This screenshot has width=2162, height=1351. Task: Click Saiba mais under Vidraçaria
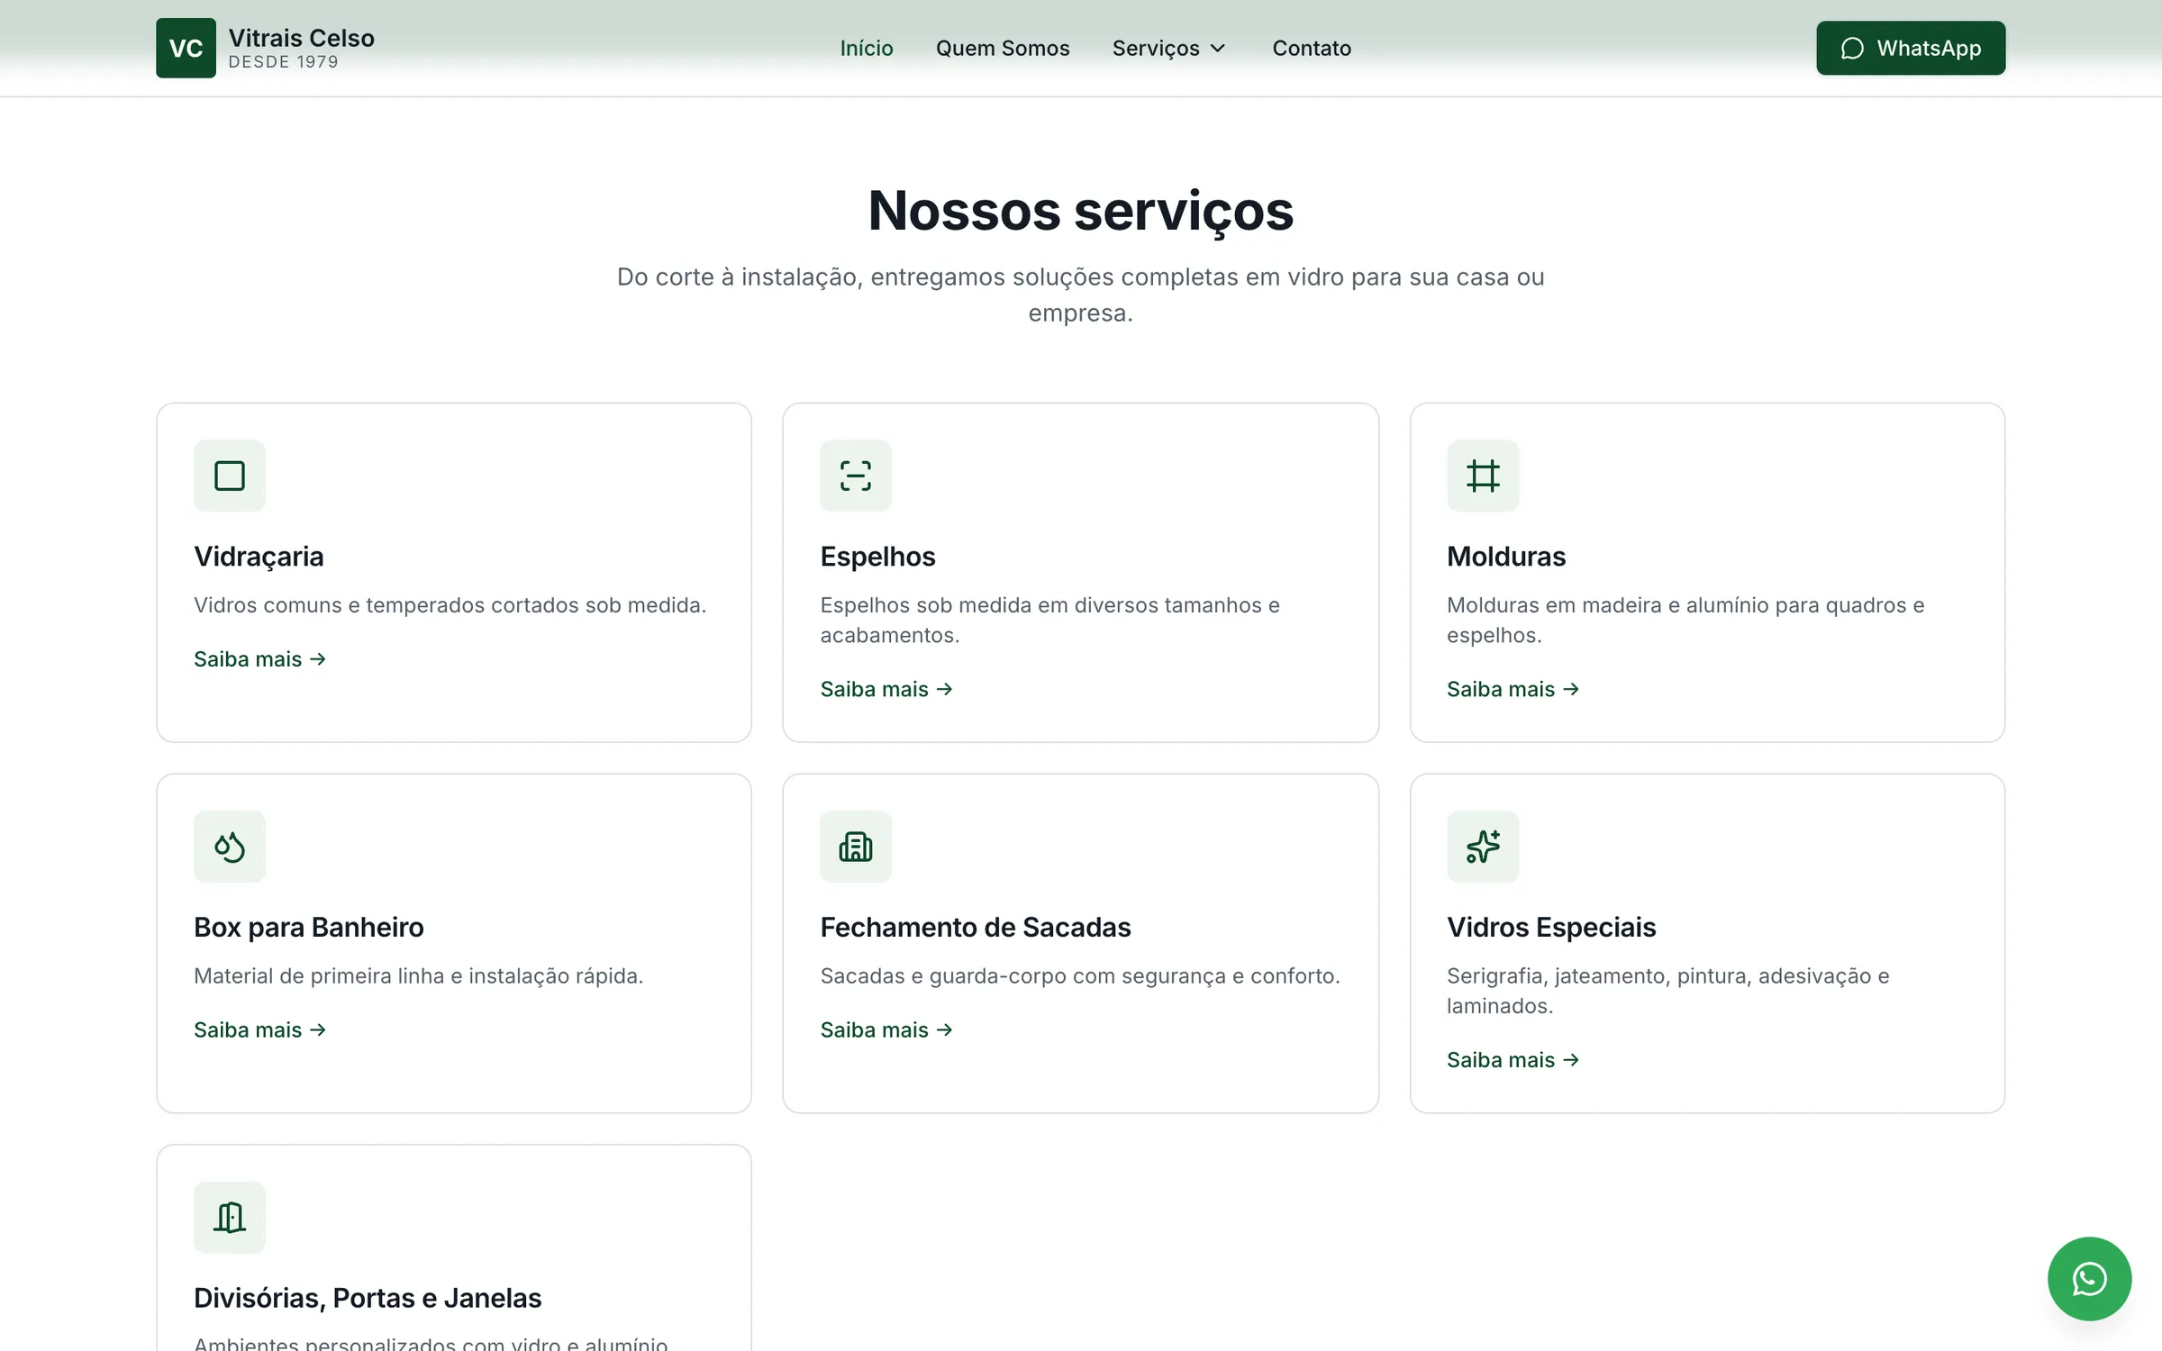(x=259, y=659)
